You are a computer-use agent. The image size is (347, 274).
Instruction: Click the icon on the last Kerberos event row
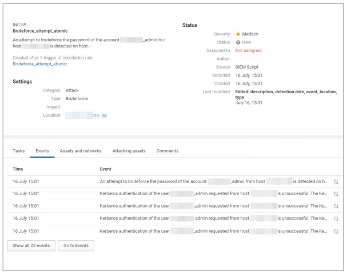point(336,231)
